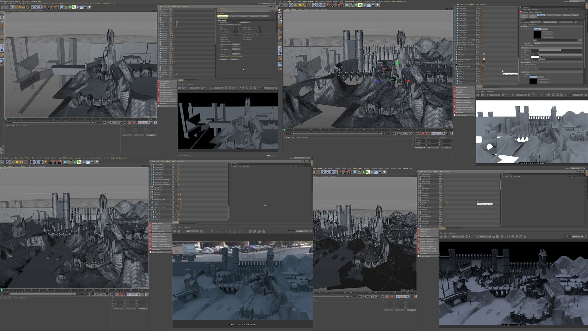
Task: Open the View Clipping Medium dropdown
Action: [x=236, y=49]
